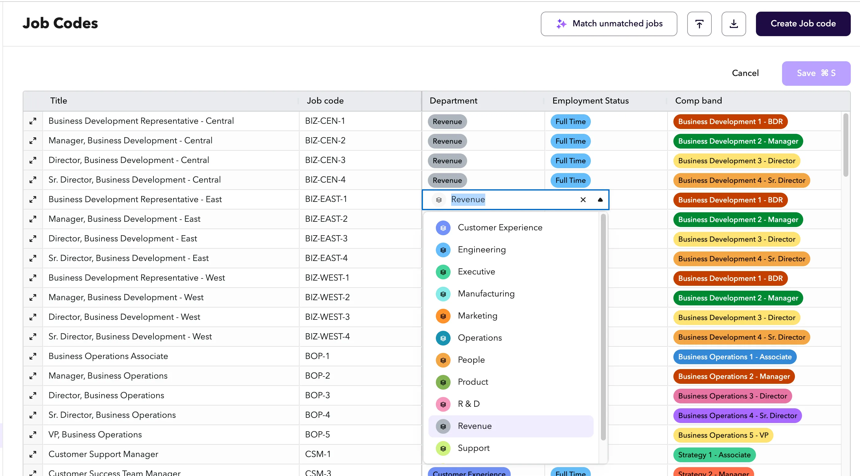Save changes with Save button
The height and width of the screenshot is (476, 860).
pyautogui.click(x=816, y=73)
